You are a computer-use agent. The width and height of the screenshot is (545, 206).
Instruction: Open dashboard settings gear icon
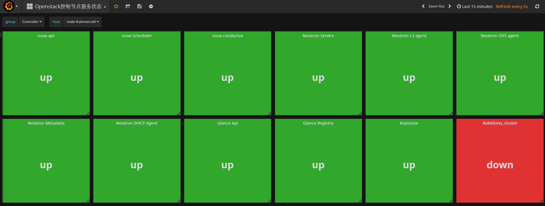151,6
